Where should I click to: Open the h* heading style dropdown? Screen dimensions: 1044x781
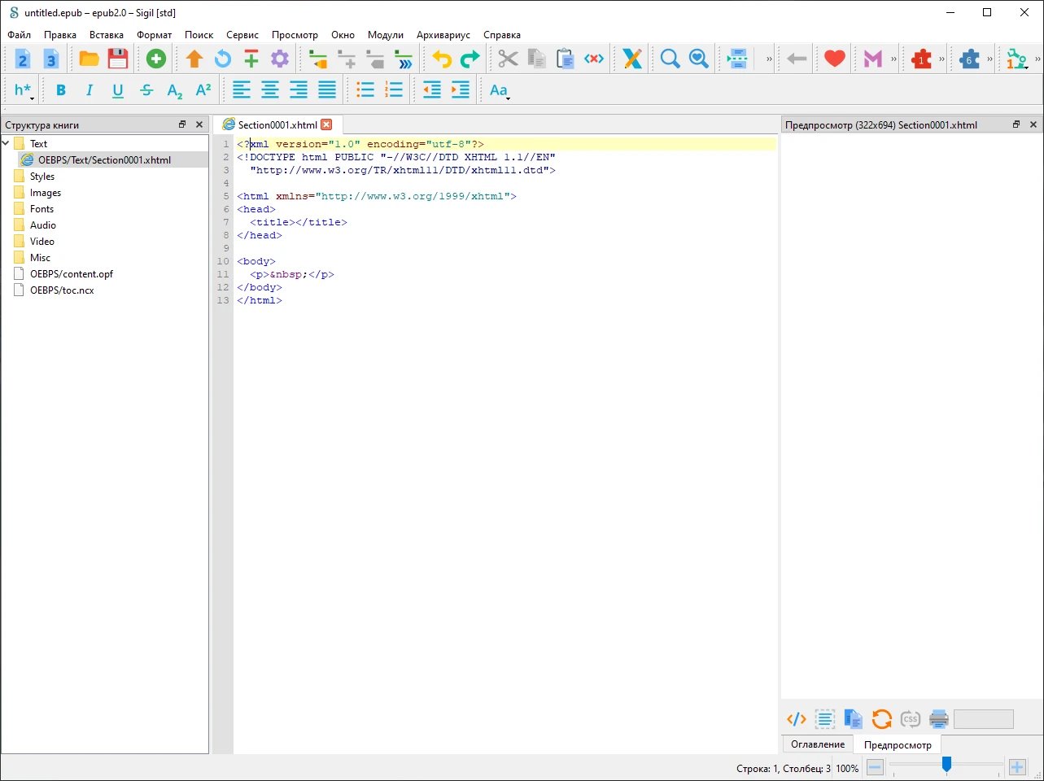[x=24, y=90]
